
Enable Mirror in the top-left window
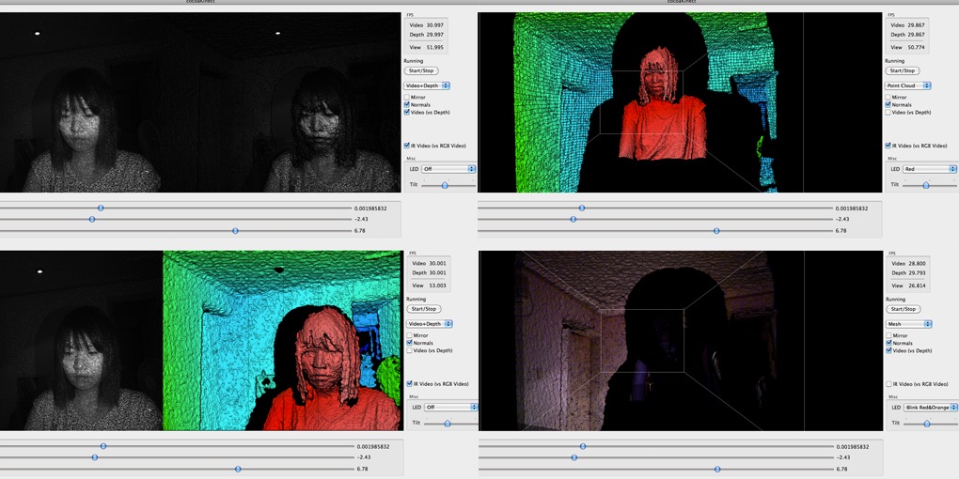pos(407,97)
